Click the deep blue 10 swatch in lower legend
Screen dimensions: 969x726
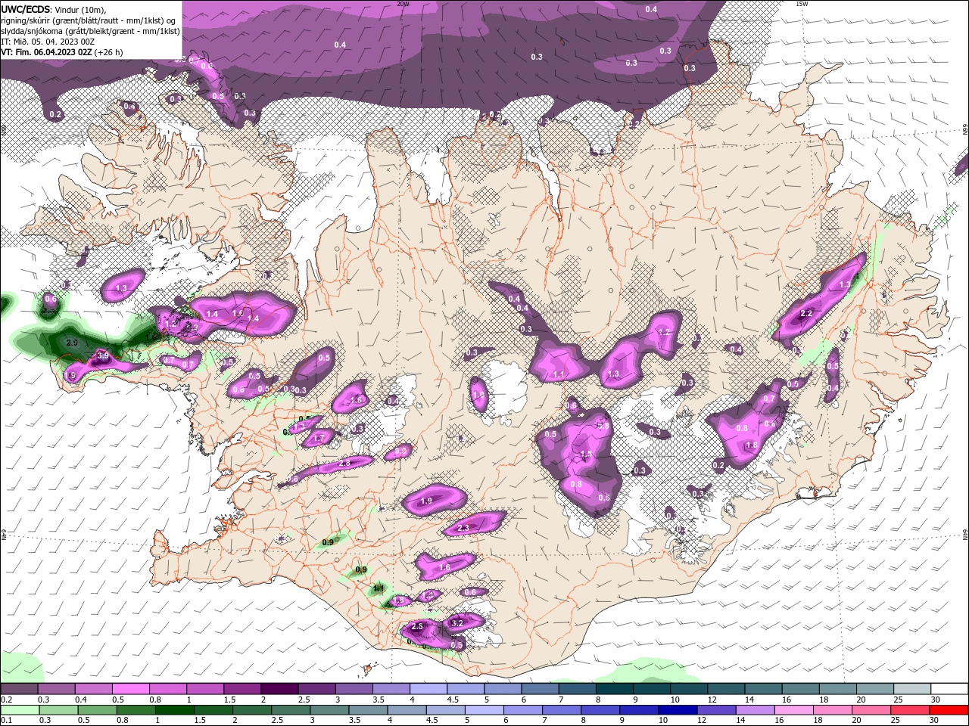click(678, 710)
